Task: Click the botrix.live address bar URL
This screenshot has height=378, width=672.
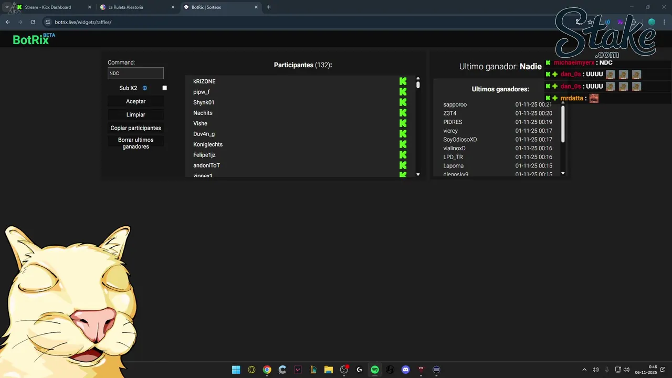Action: [83, 22]
